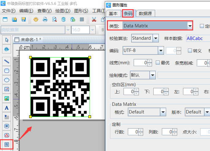
Task: Click the 线宽(mm) value field
Action: (140, 63)
